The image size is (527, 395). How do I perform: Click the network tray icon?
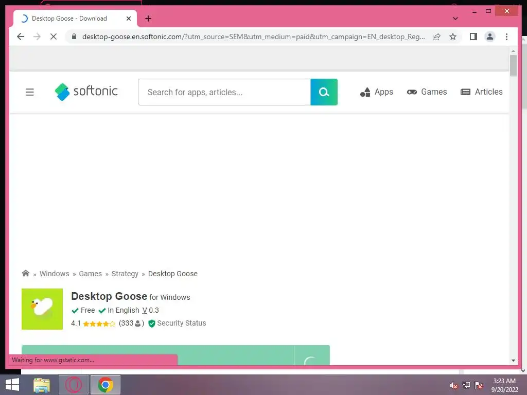coord(466,385)
